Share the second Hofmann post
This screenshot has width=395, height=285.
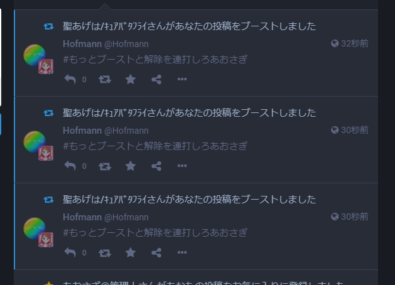[156, 166]
